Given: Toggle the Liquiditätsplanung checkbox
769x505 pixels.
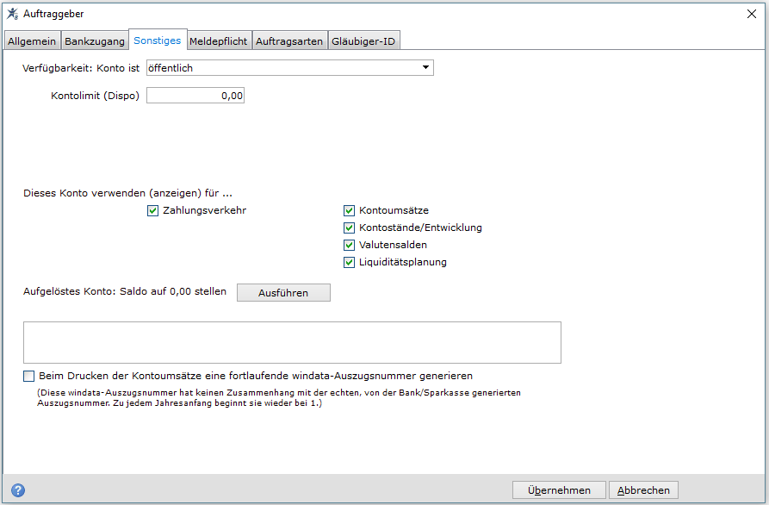Looking at the screenshot, I should [349, 262].
